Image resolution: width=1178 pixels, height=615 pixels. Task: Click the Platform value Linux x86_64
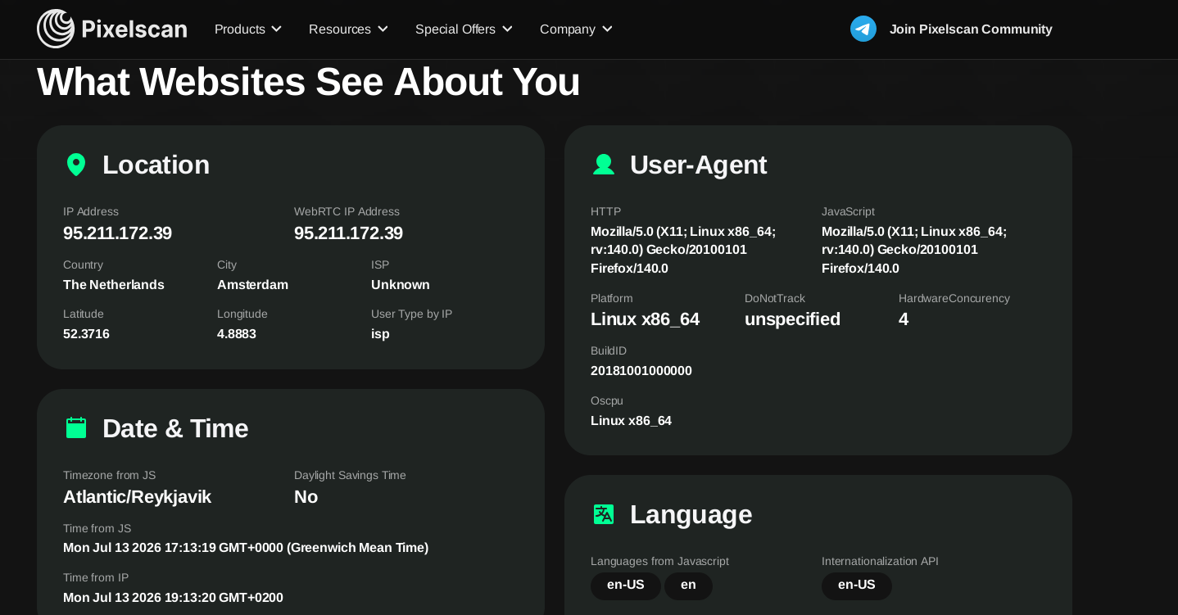[x=645, y=319]
